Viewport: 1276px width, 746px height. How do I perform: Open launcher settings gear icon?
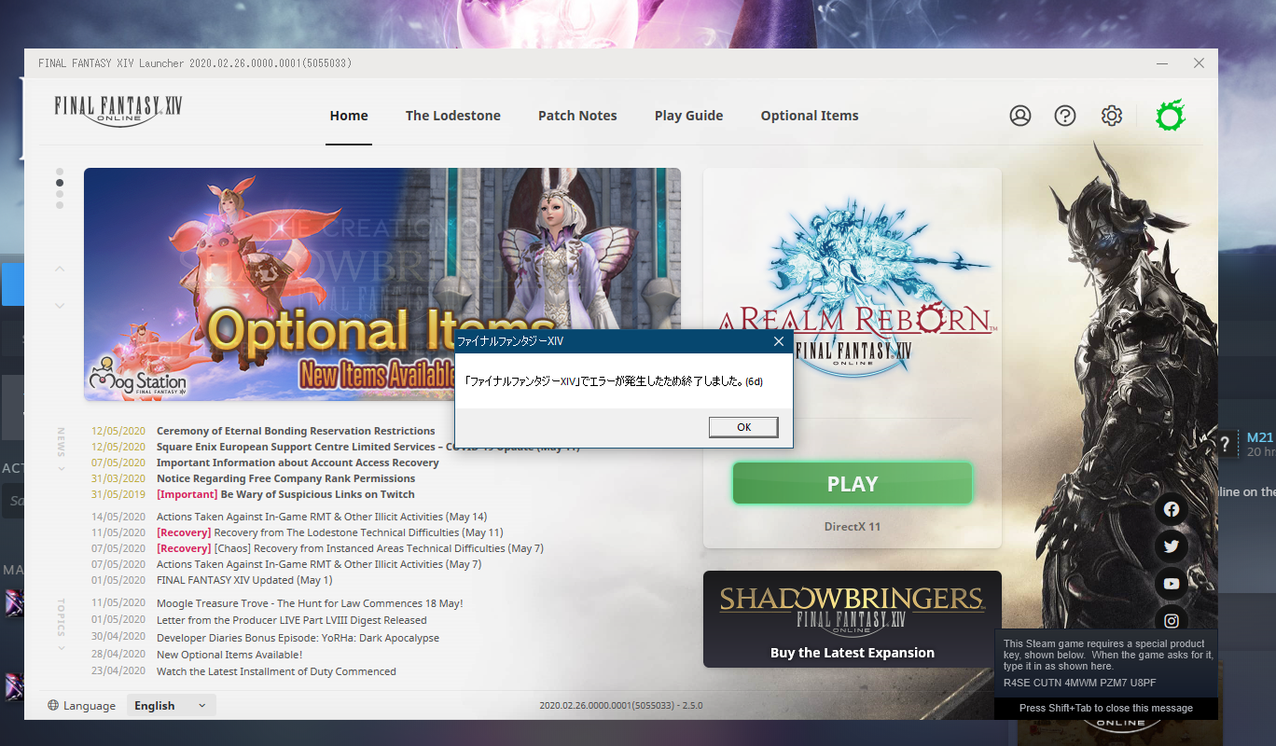tap(1111, 116)
